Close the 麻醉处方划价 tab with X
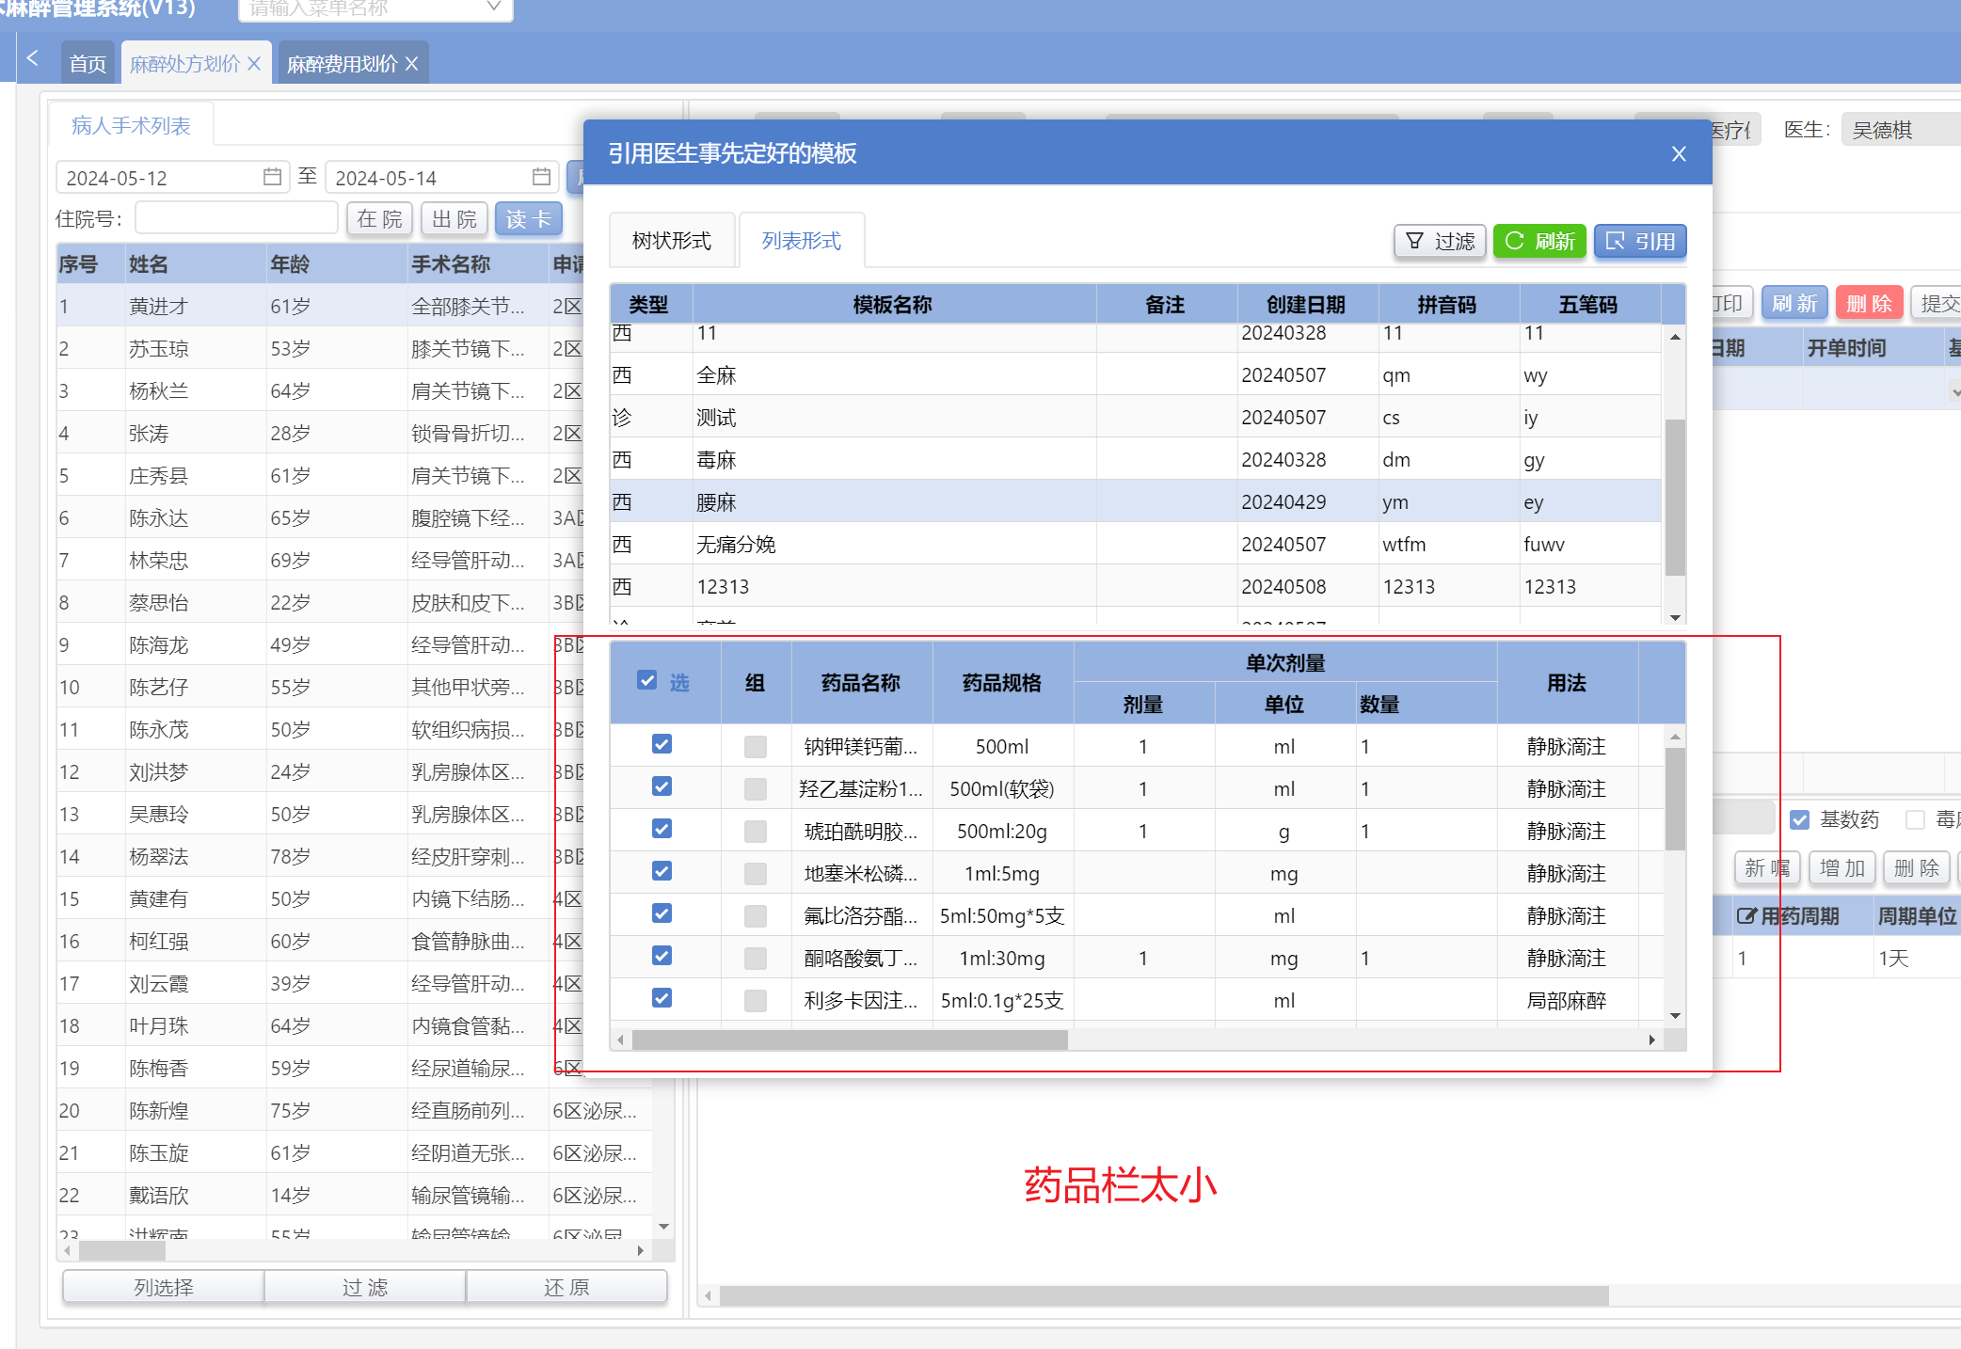Screen dimensions: 1961x1349 coord(254,64)
